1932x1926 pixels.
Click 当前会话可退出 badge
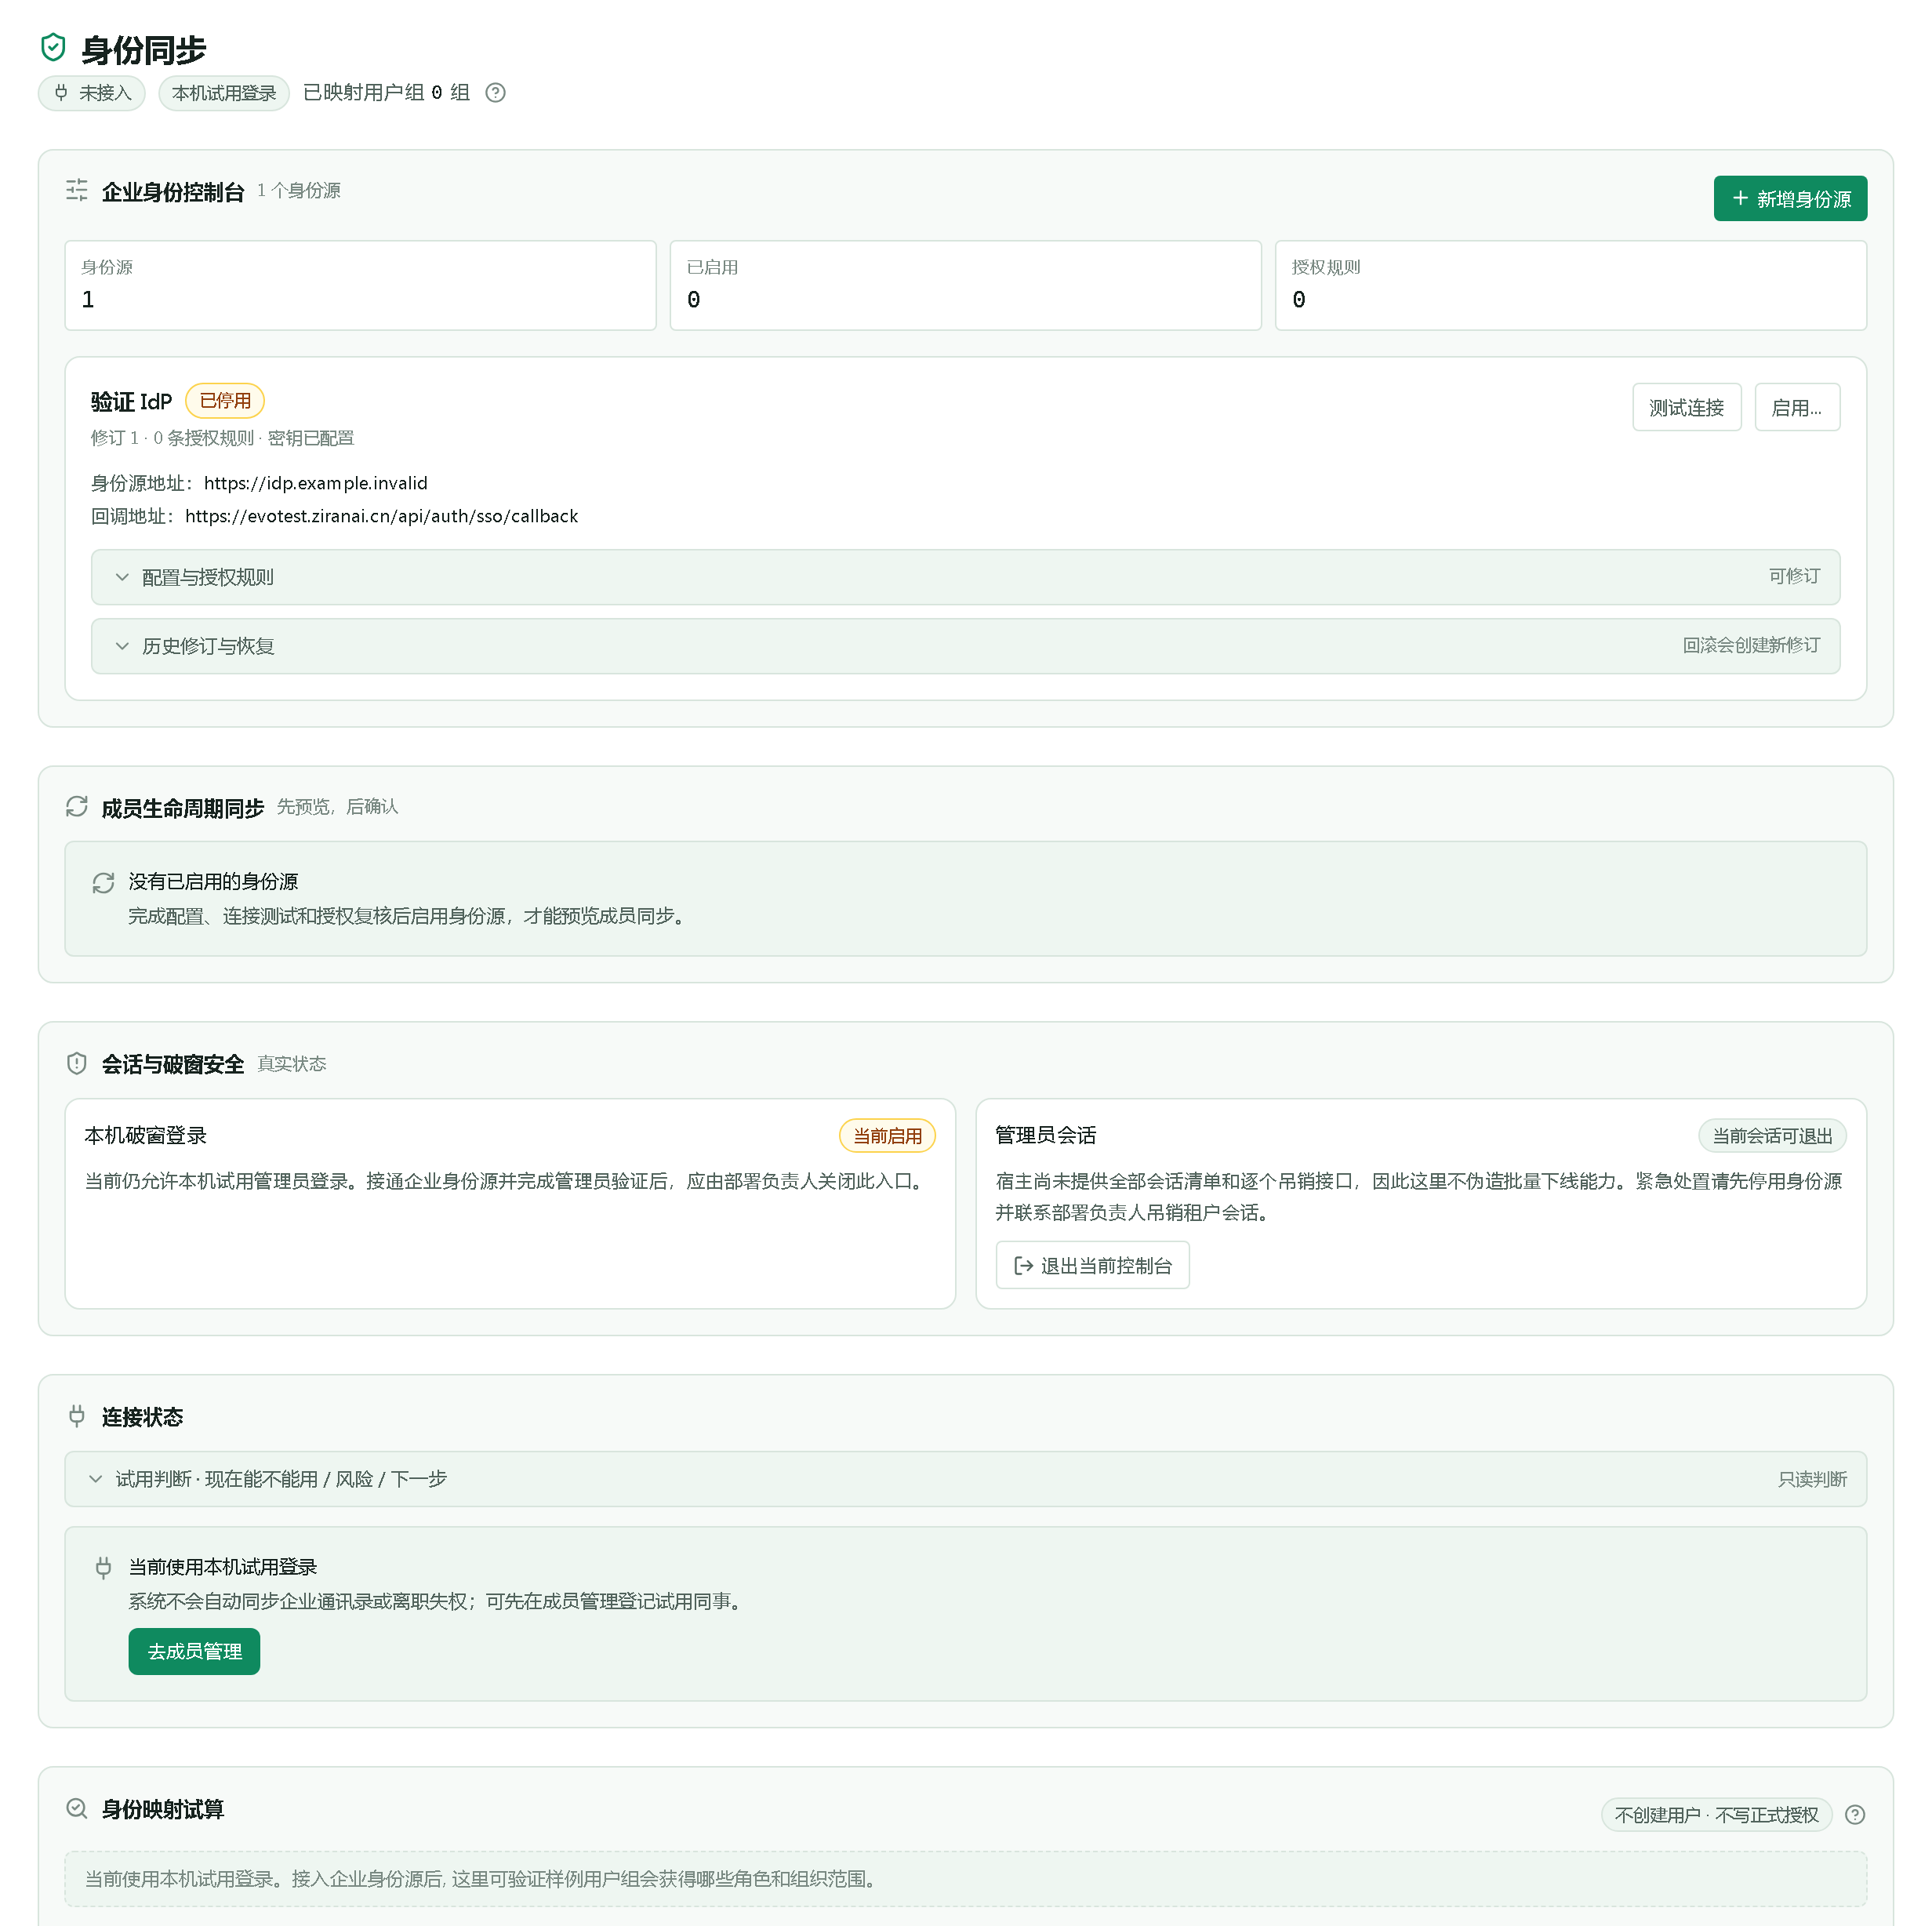pos(1772,1135)
